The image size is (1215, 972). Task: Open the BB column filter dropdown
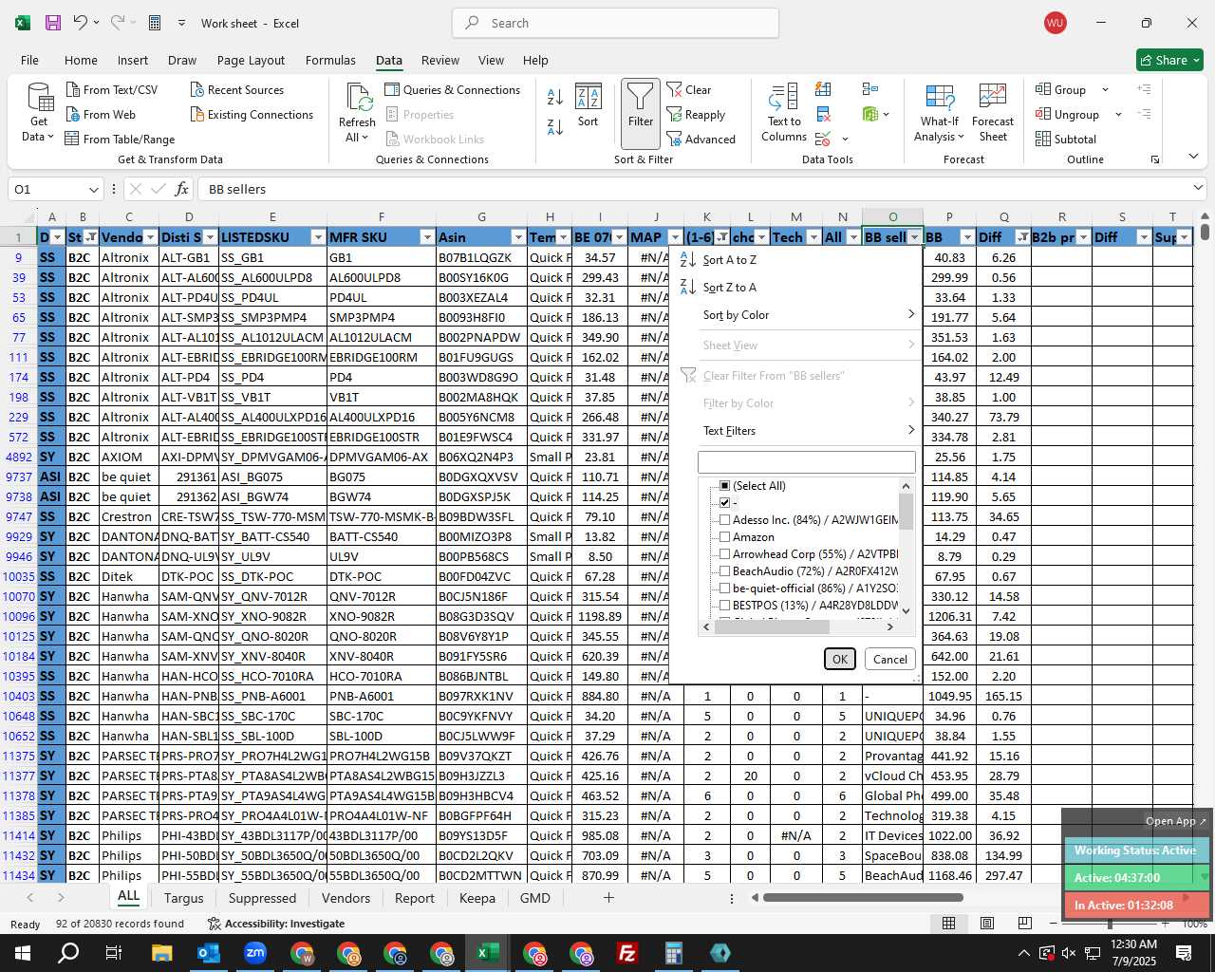tap(967, 237)
